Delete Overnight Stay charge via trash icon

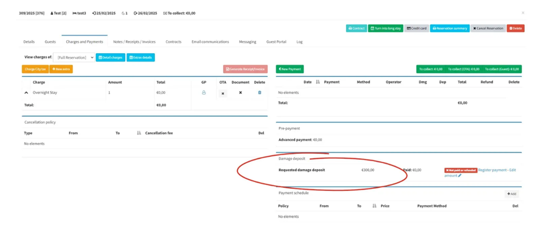(260, 92)
